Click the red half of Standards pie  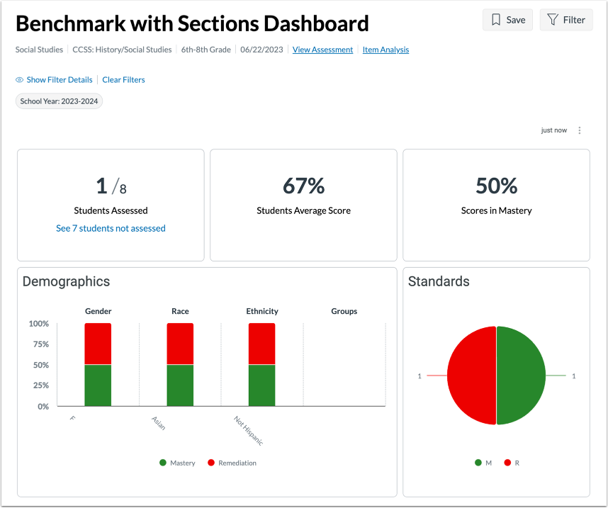[471, 376]
